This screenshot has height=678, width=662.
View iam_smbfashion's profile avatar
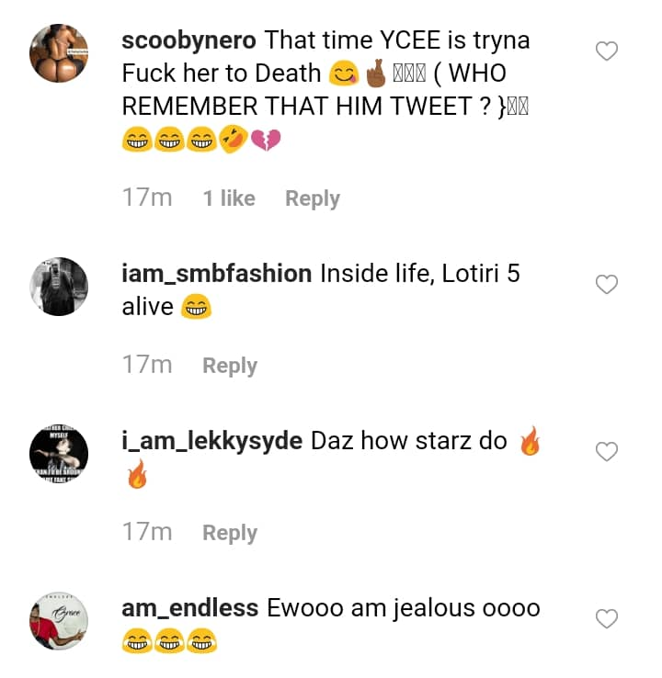60,287
